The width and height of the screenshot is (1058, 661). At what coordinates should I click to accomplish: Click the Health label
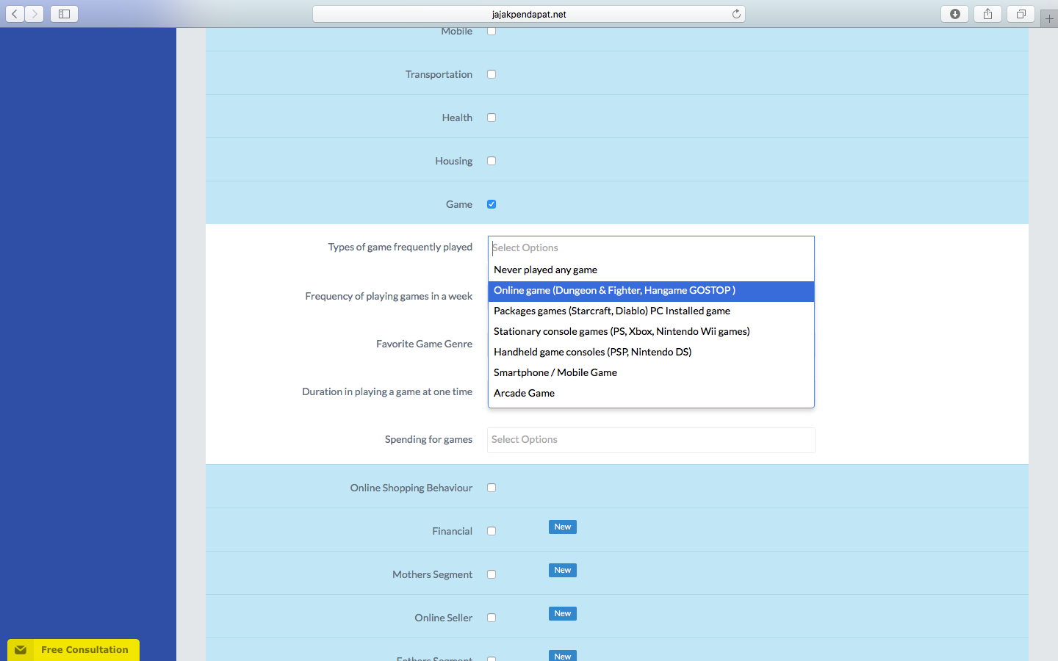pos(457,118)
